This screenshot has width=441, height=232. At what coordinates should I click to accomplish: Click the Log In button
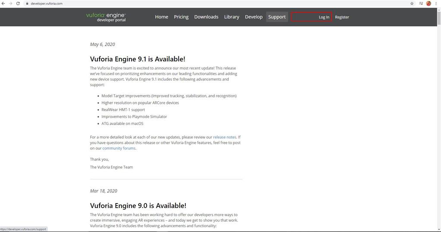[x=324, y=17]
